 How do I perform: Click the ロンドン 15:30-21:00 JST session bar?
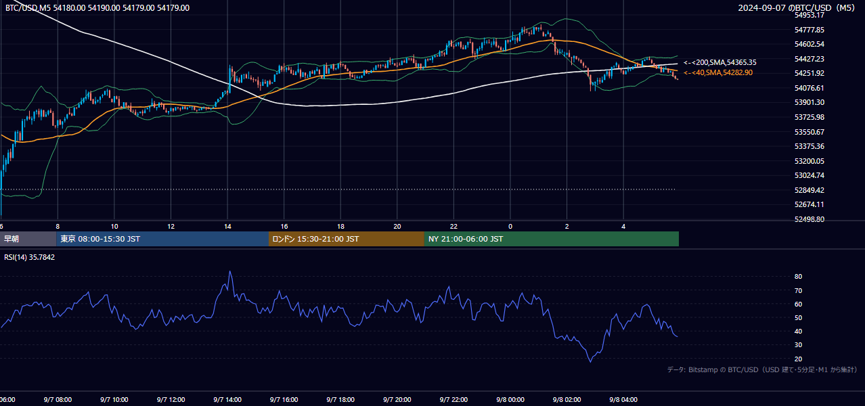tap(347, 239)
